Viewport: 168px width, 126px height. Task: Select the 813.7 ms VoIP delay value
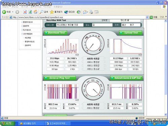point(117,104)
